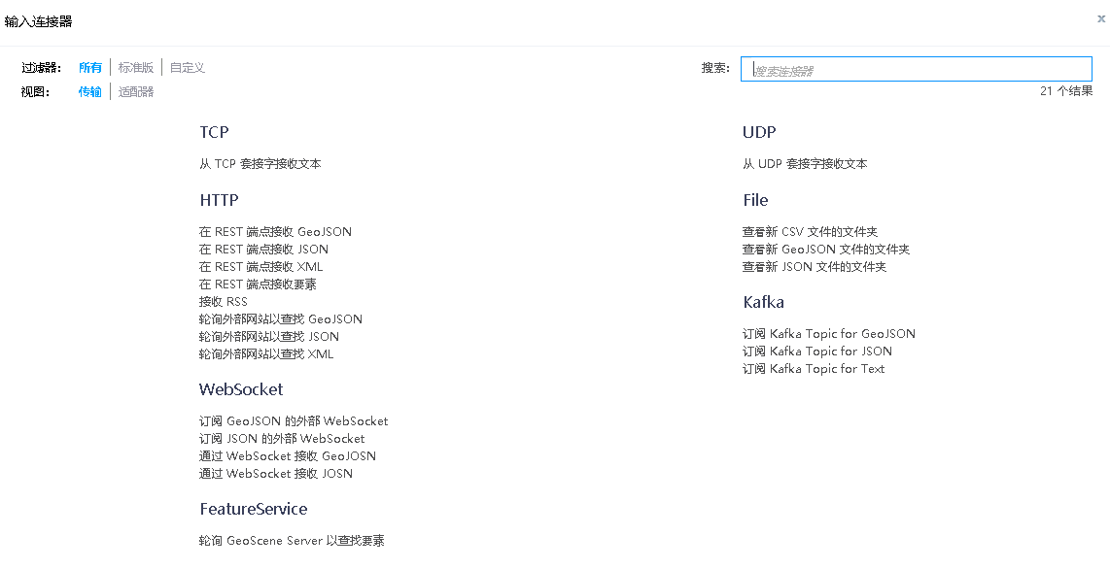Open 查看新 CSV 文件的文件夹
Image resolution: width=1110 pixels, height=569 pixels.
(810, 232)
